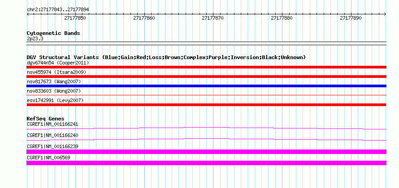Click the red dgv6744n54 variant bar
This screenshot has height=188, width=399.
coord(206,67)
